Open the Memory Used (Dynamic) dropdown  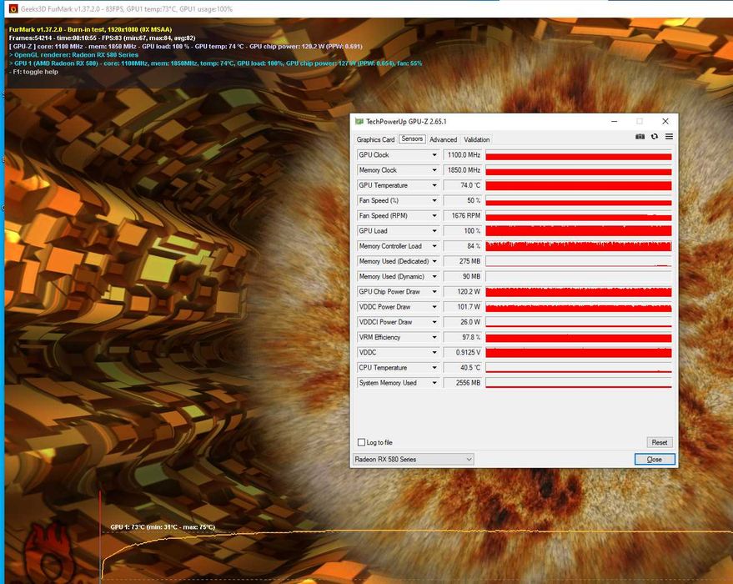click(x=434, y=276)
